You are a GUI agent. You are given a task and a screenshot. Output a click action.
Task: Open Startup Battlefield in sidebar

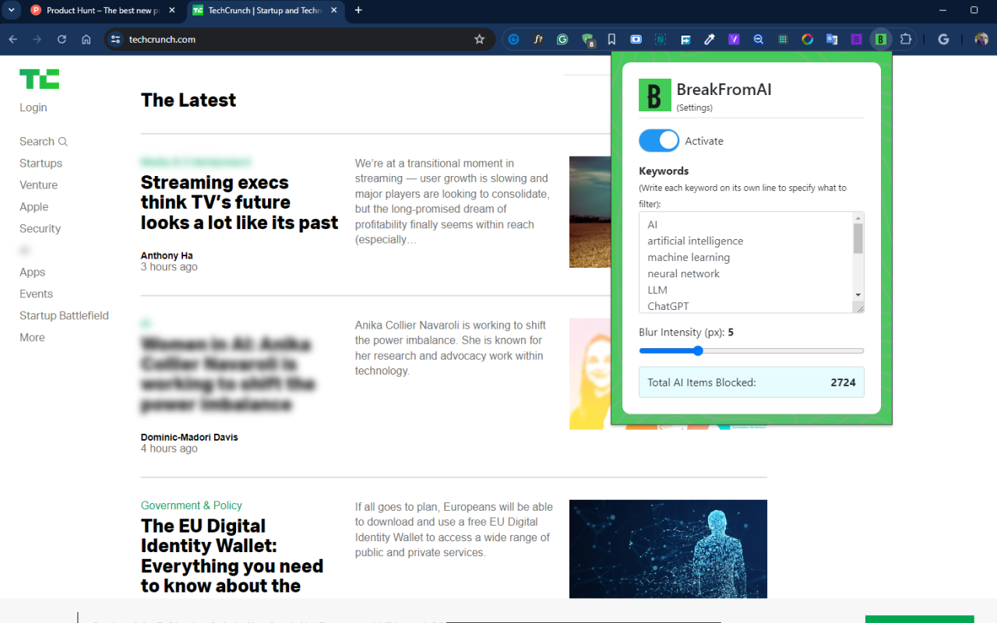[x=64, y=315]
